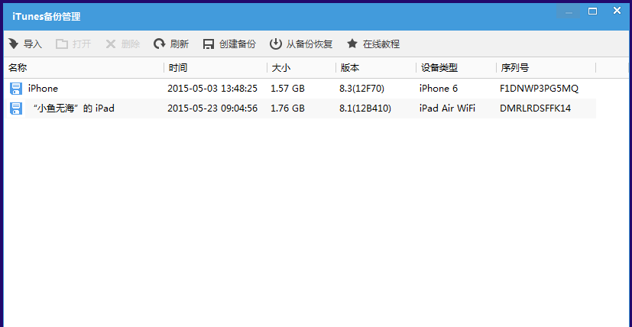Select the backup named iPhone
The height and width of the screenshot is (327, 632).
click(43, 89)
